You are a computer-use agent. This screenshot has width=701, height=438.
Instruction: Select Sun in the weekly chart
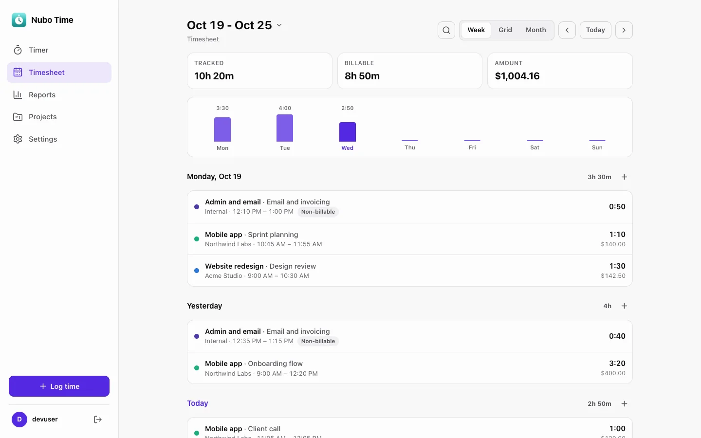(x=597, y=145)
